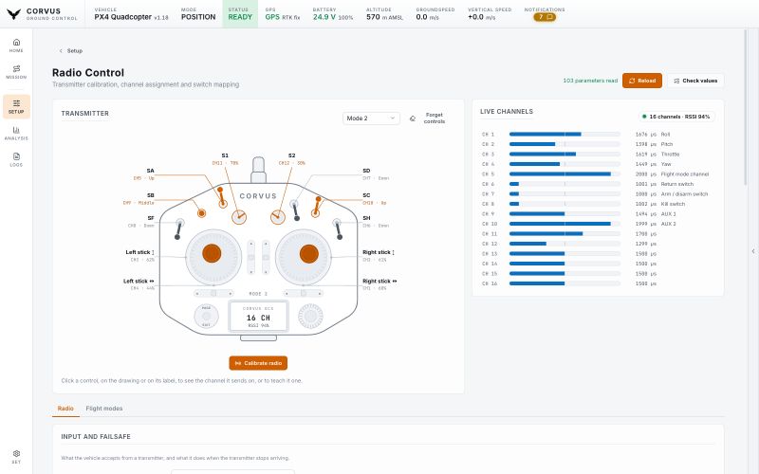Go back to Setup via breadcrumb
This screenshot has height=474, width=759.
[x=70, y=51]
